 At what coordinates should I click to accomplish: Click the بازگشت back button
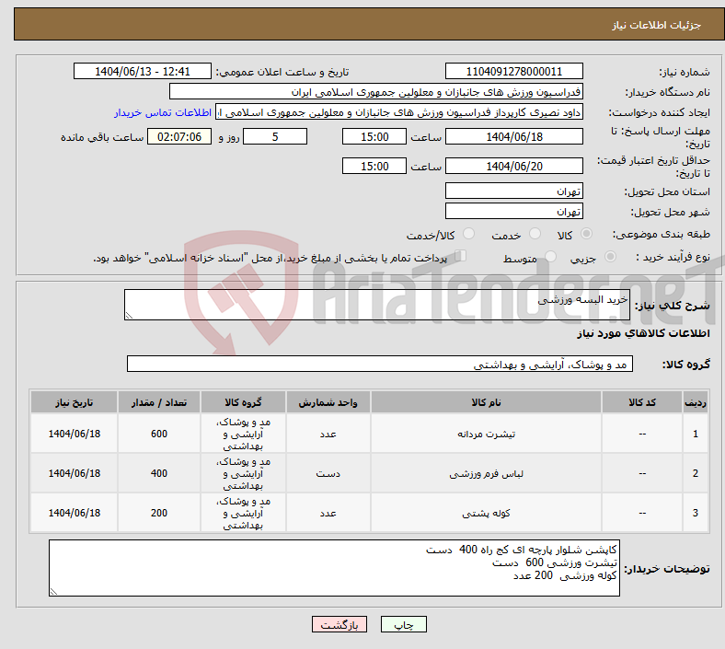pos(339,624)
